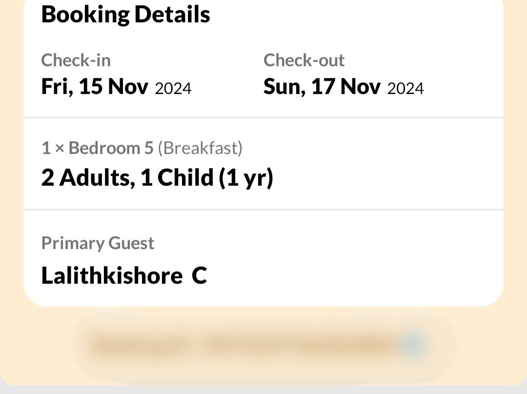Select guest name Lalithkishore C

[x=124, y=276]
